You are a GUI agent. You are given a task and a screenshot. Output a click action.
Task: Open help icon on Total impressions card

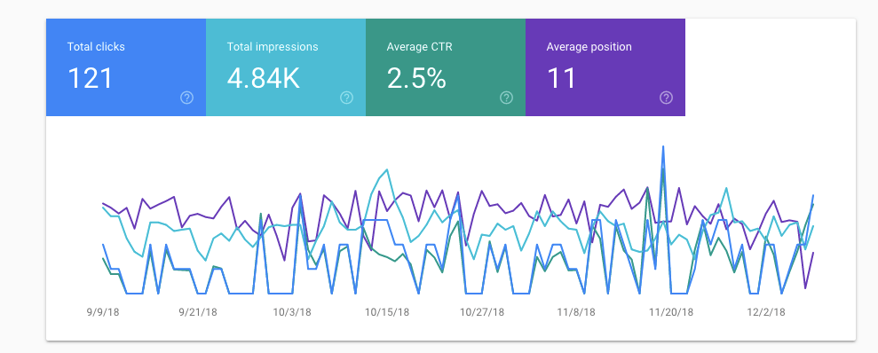coord(346,98)
